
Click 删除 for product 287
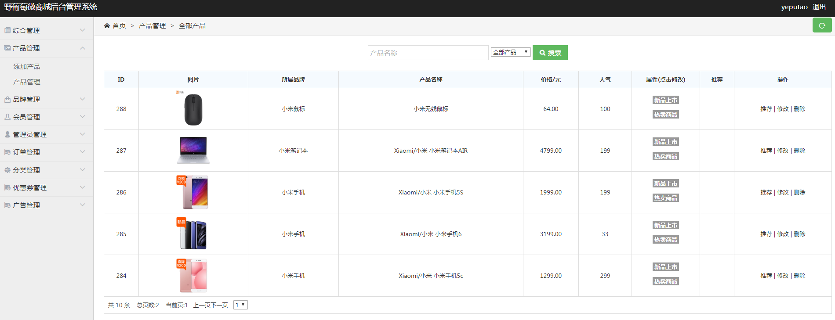799,151
